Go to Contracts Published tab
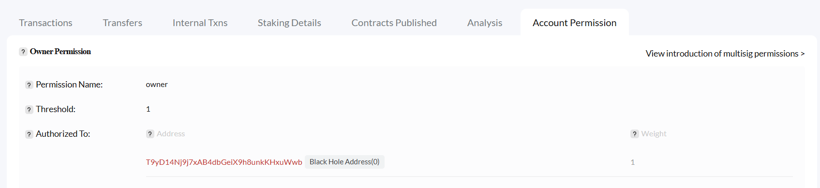The width and height of the screenshot is (820, 188). coord(394,23)
